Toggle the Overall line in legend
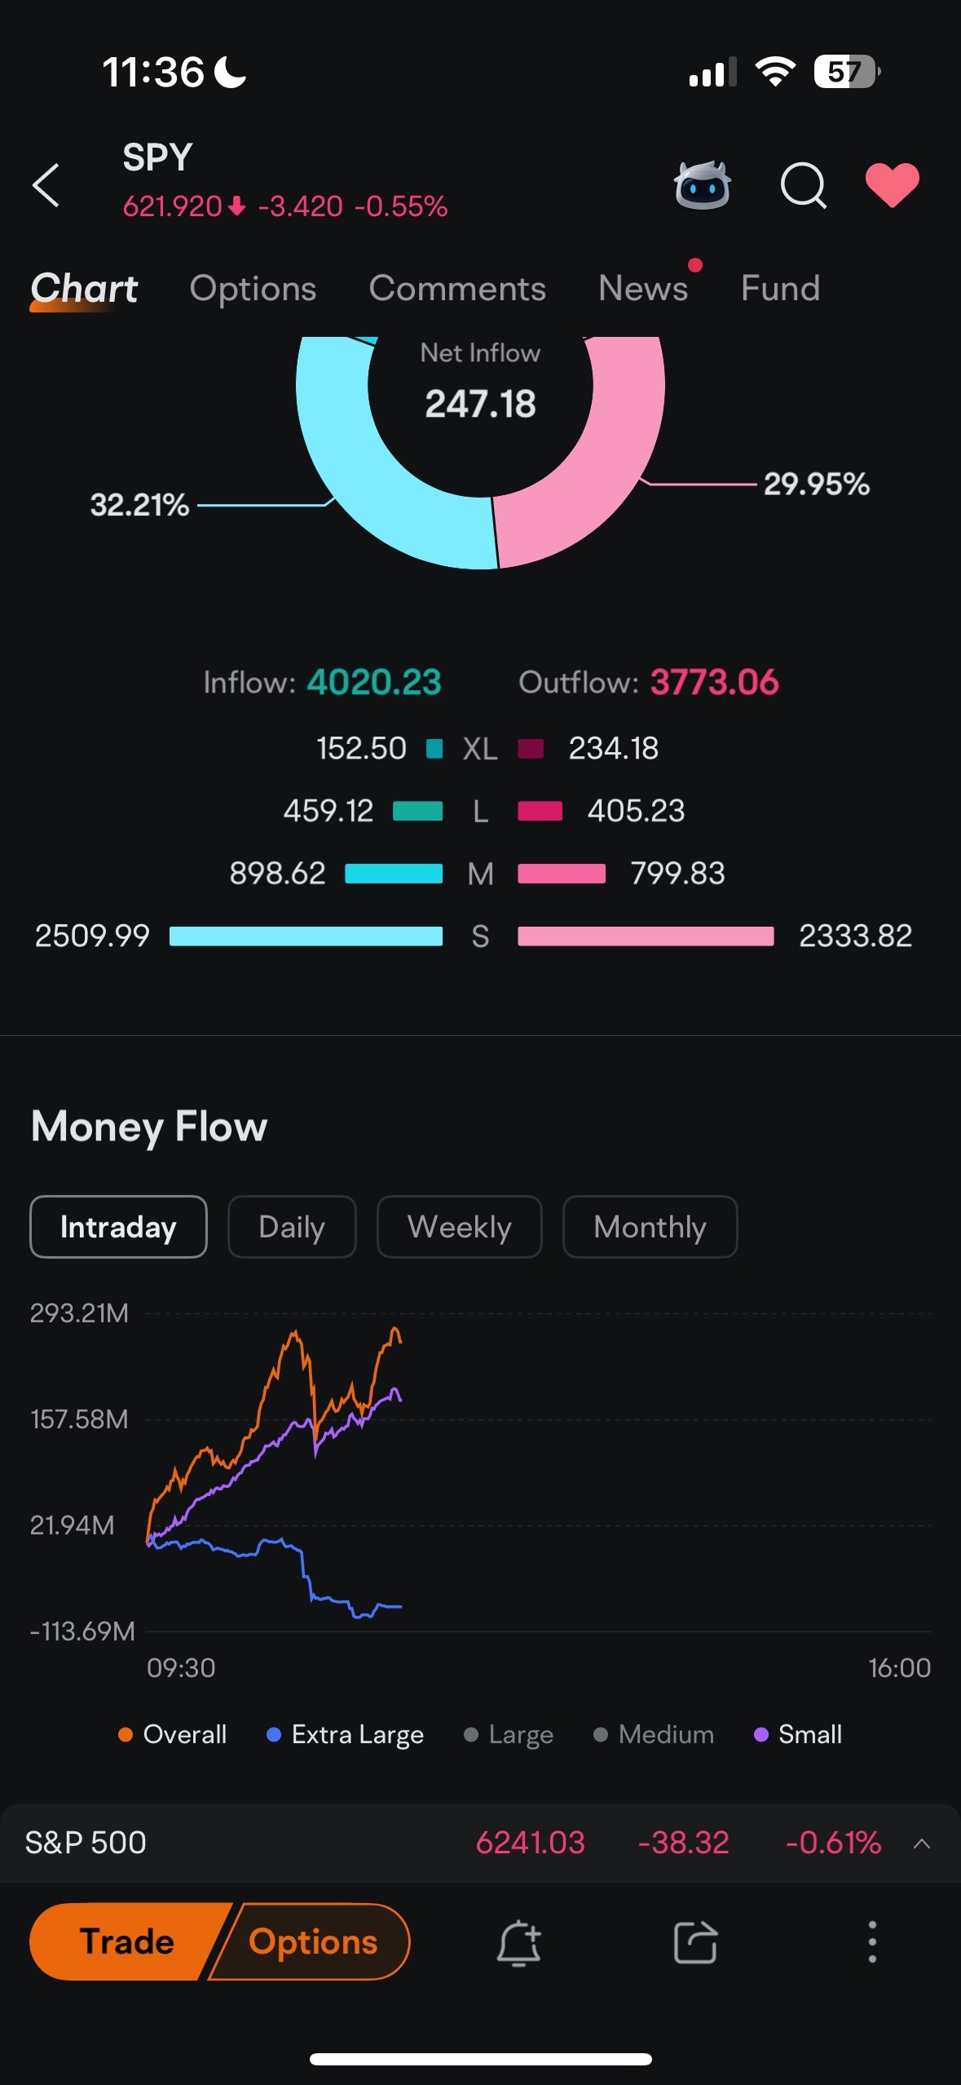This screenshot has width=961, height=2085. coord(172,1734)
